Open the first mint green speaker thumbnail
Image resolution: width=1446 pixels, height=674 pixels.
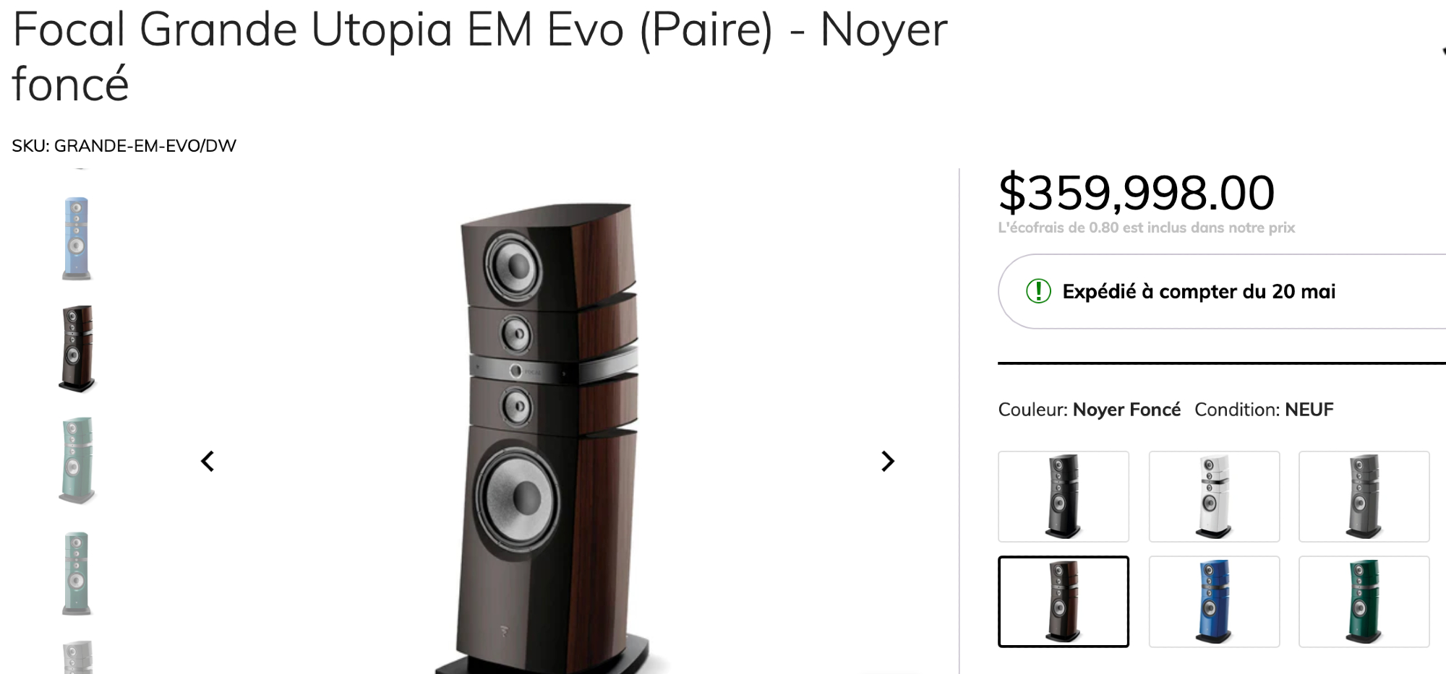[x=77, y=460]
